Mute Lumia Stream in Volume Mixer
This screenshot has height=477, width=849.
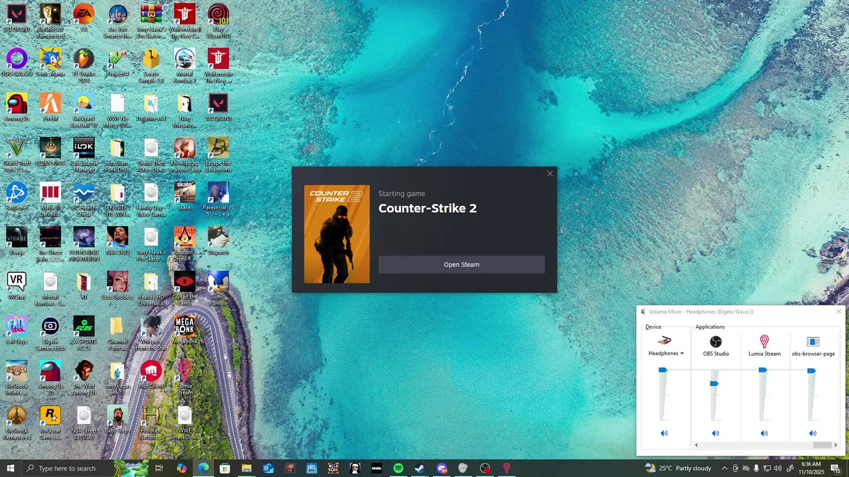tap(764, 433)
